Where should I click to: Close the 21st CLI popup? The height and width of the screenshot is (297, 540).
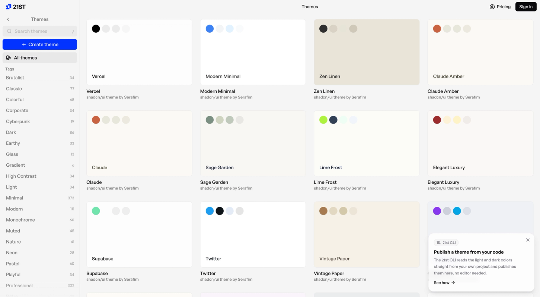[528, 240]
